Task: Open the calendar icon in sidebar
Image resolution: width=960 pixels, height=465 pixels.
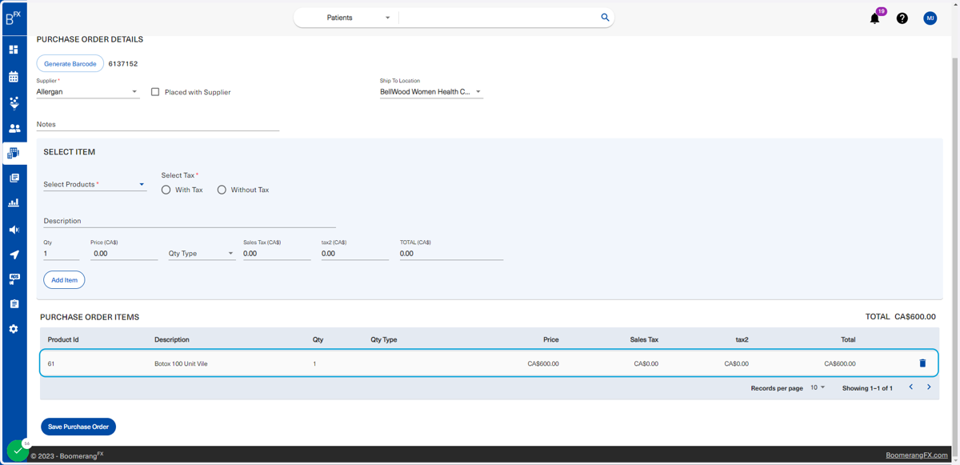Action: pos(14,77)
